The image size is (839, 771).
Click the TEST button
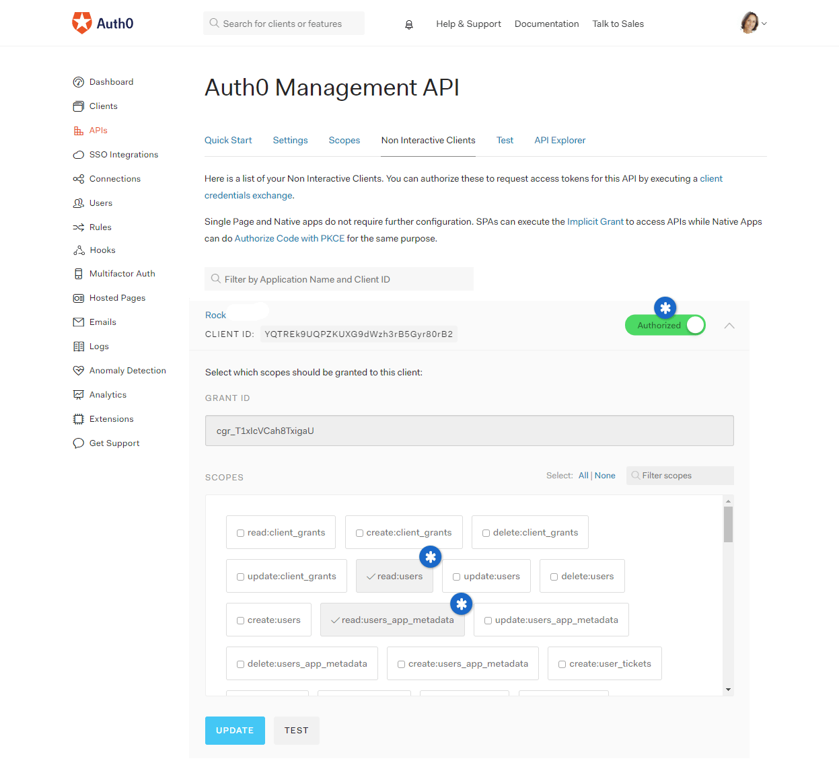click(297, 731)
